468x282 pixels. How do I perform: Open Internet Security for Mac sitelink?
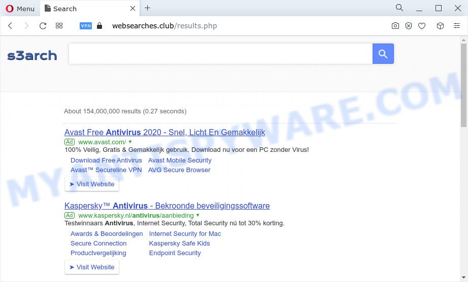pos(185,234)
